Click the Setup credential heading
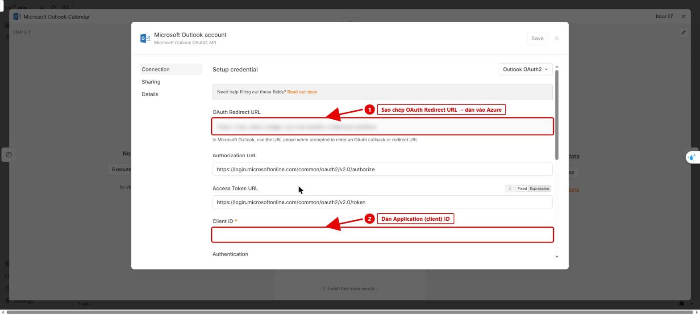The height and width of the screenshot is (315, 700). 235,69
